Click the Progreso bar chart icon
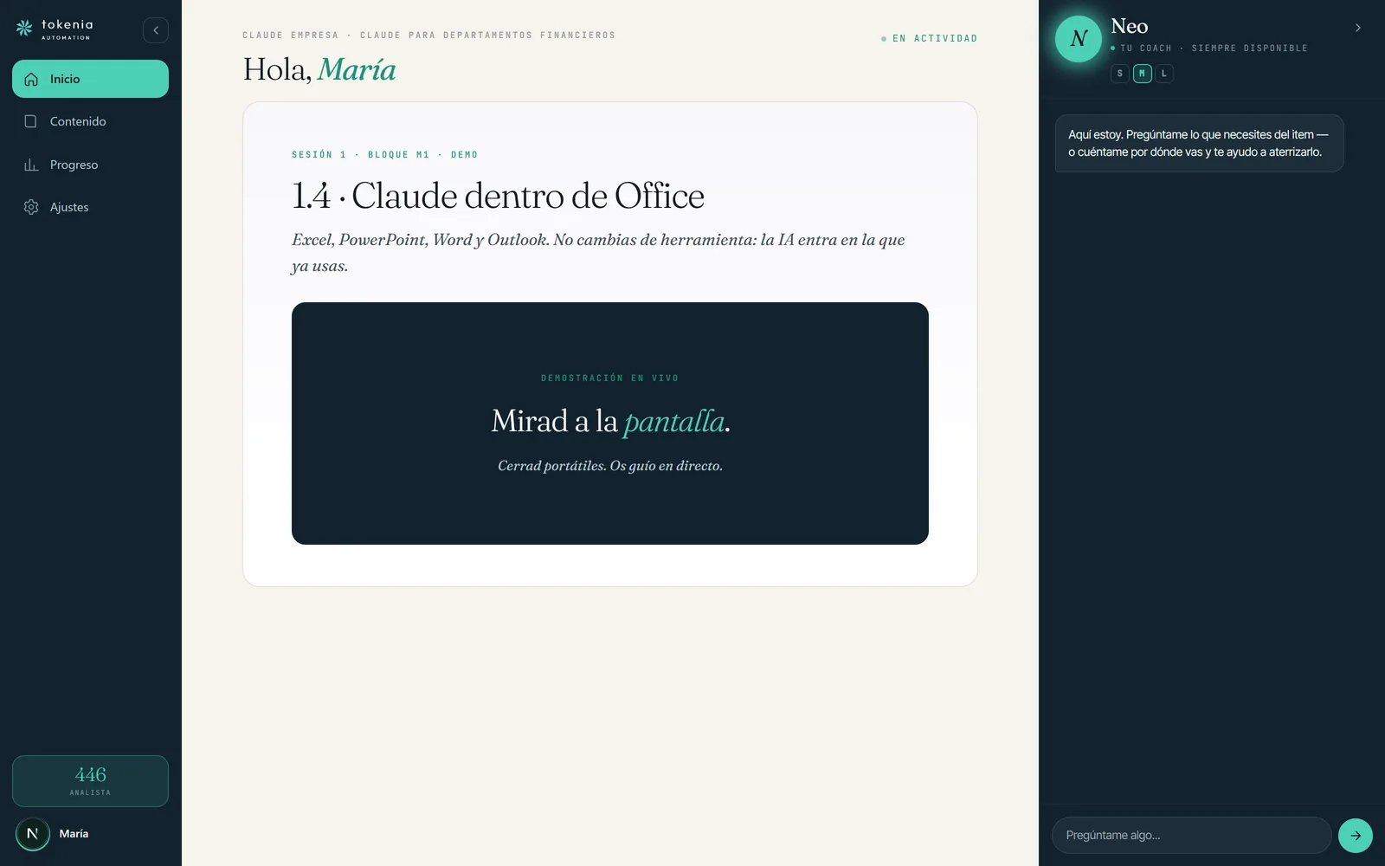Image resolution: width=1385 pixels, height=866 pixels. (31, 165)
